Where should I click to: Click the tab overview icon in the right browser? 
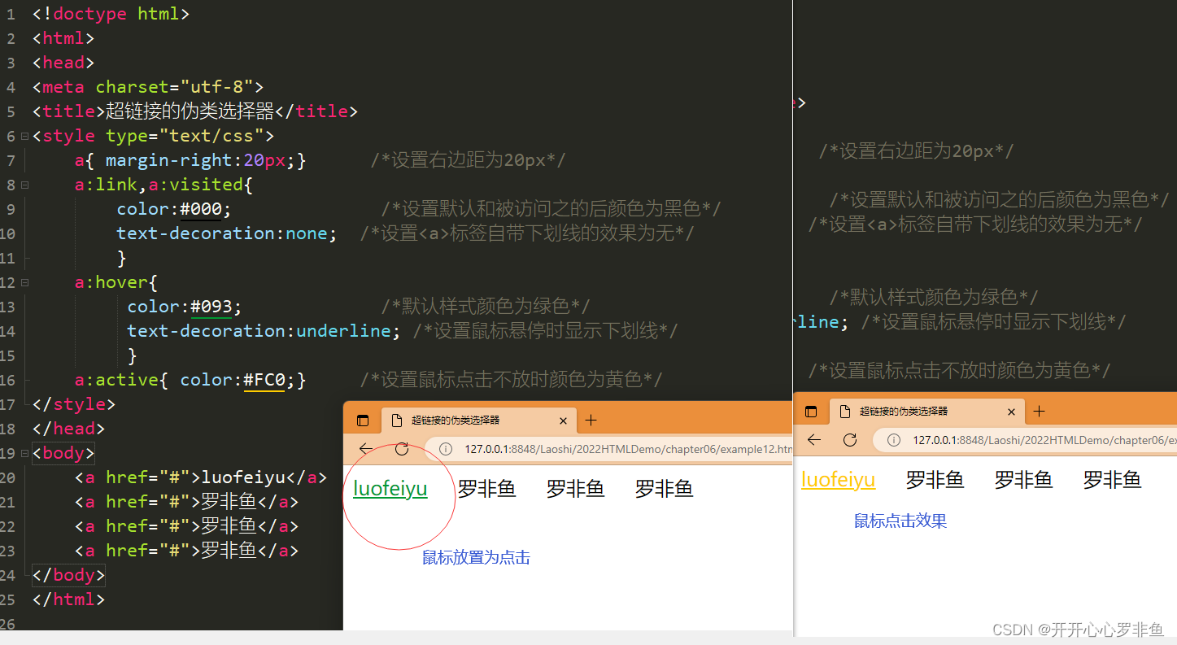click(x=811, y=412)
